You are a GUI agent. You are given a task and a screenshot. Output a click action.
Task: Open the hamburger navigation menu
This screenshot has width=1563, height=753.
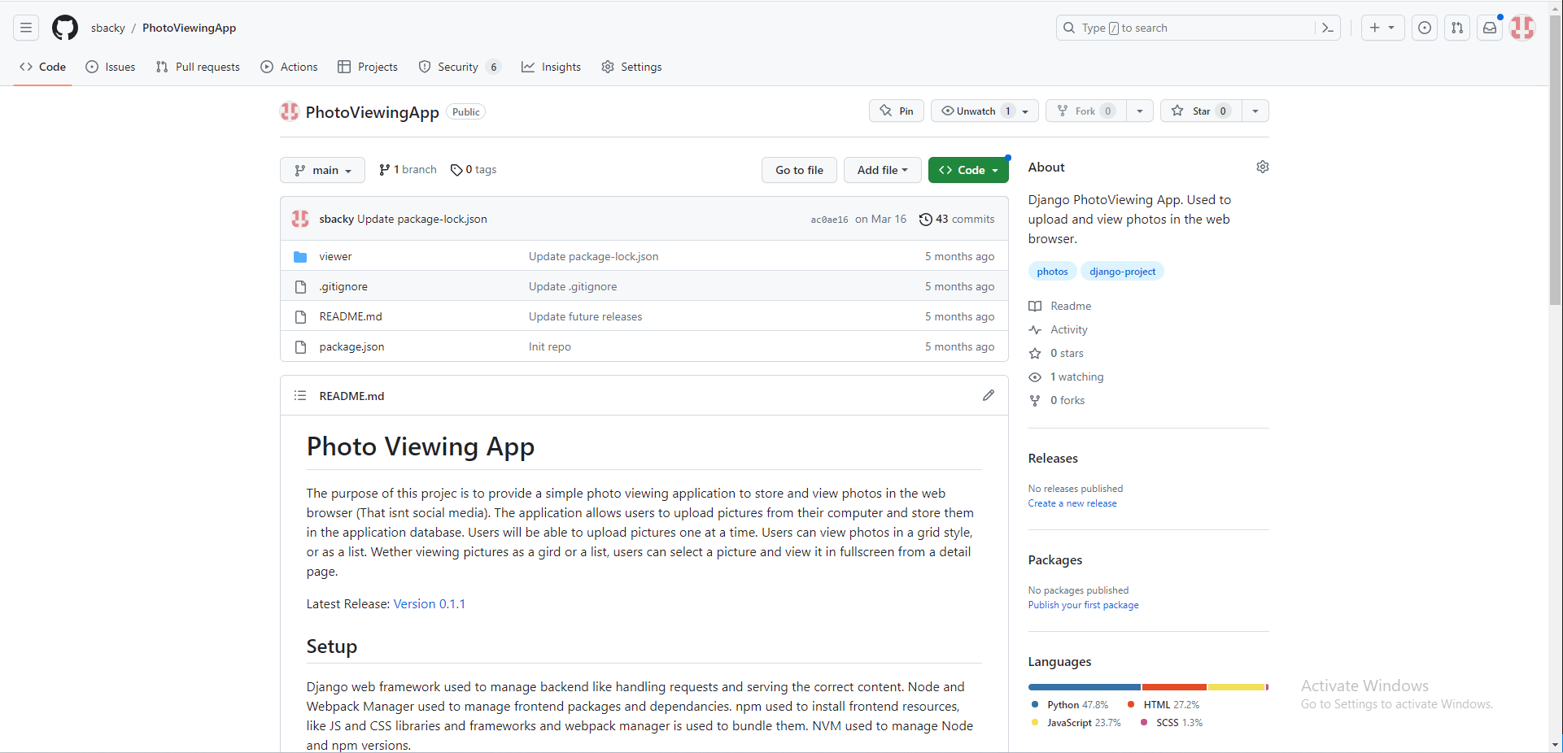(26, 28)
